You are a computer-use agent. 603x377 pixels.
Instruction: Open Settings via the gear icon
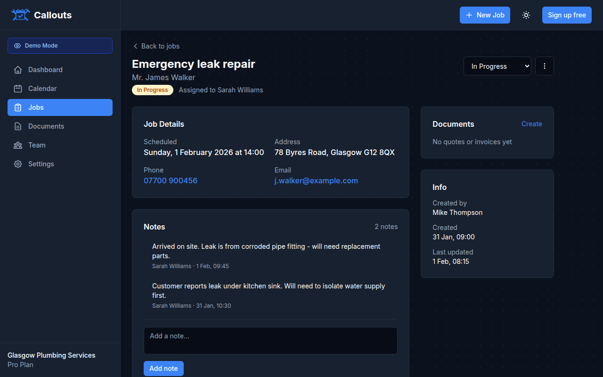pyautogui.click(x=18, y=164)
